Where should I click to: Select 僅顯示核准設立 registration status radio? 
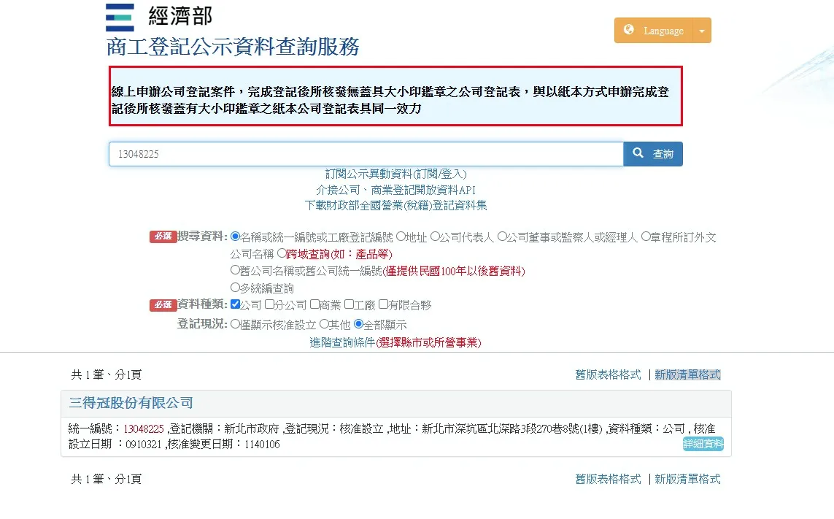click(x=235, y=323)
